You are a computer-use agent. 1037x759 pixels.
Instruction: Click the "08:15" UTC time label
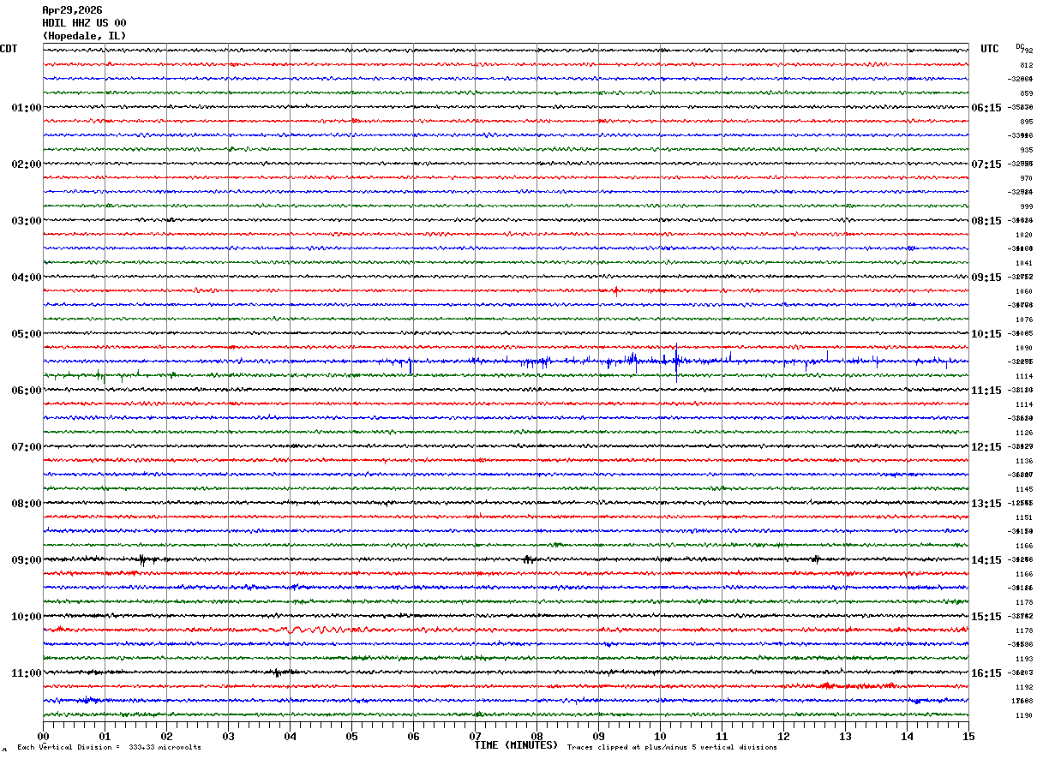pyautogui.click(x=986, y=221)
